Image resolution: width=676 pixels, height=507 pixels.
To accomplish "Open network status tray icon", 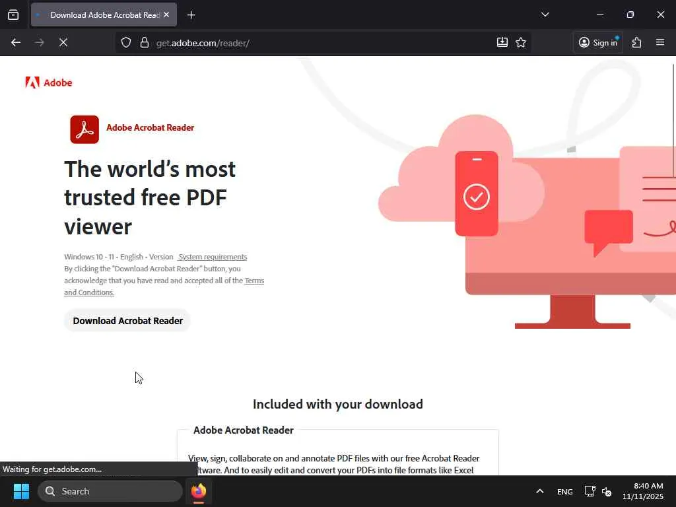I will pyautogui.click(x=590, y=491).
